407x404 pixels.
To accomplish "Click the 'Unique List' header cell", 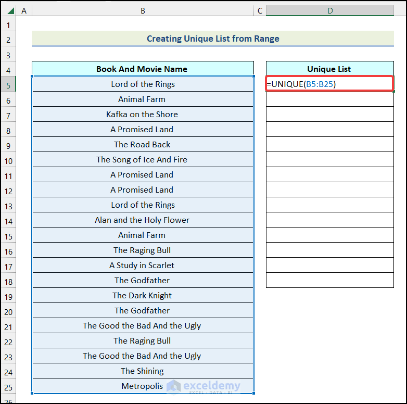I will (x=329, y=69).
